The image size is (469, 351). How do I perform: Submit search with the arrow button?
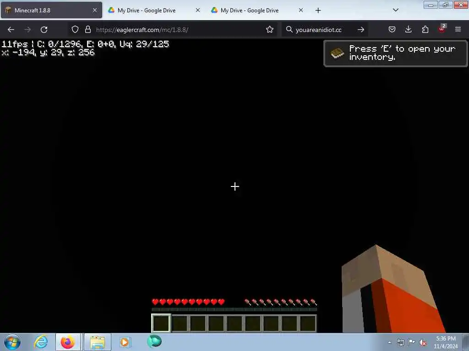[361, 30]
